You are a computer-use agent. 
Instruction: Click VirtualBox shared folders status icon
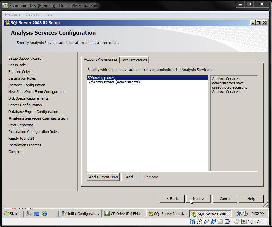pos(220,222)
